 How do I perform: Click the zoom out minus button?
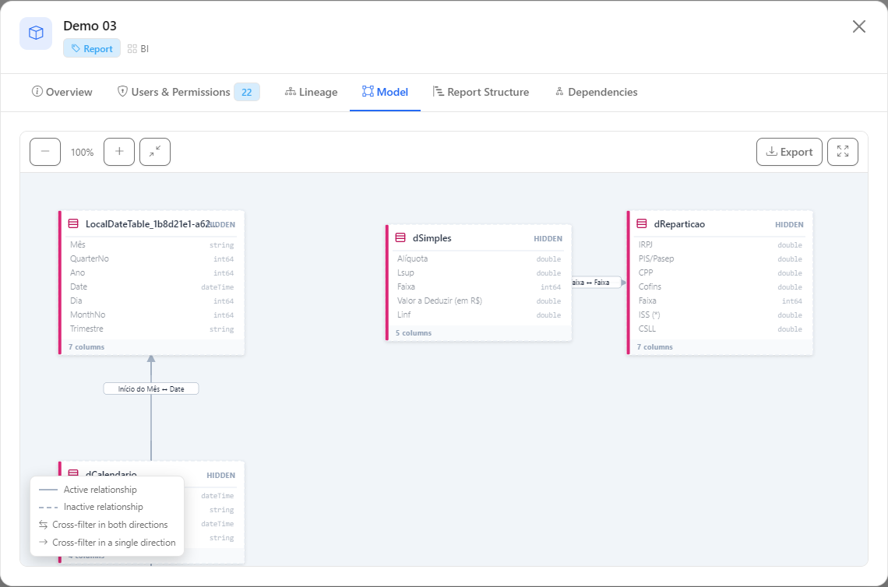(x=45, y=152)
